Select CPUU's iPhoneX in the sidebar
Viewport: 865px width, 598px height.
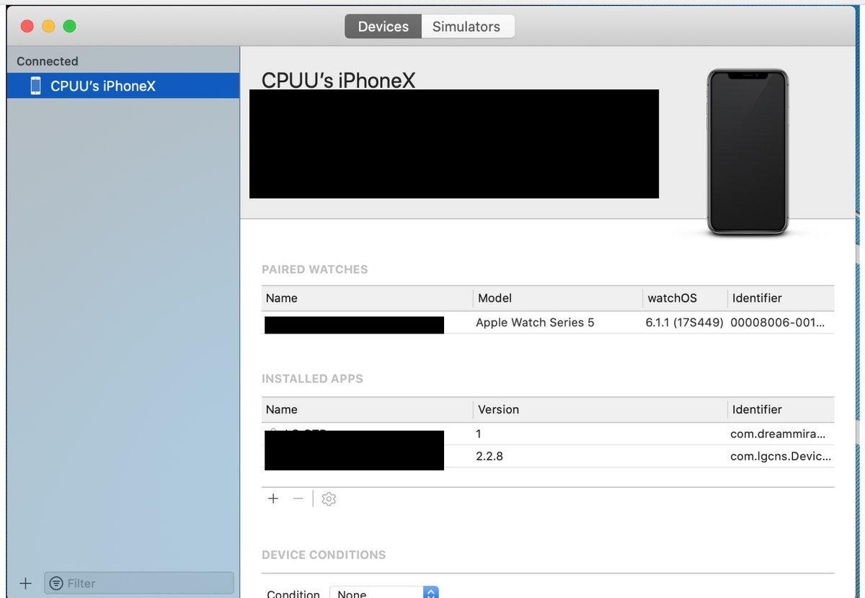pyautogui.click(x=123, y=86)
